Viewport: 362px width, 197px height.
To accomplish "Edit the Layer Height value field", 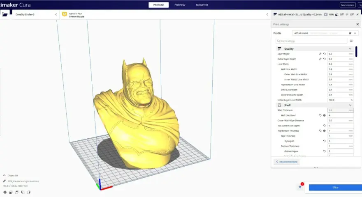I will pyautogui.click(x=341, y=54).
